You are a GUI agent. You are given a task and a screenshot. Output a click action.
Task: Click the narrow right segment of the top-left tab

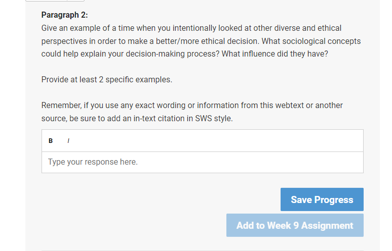(x=76, y=1)
